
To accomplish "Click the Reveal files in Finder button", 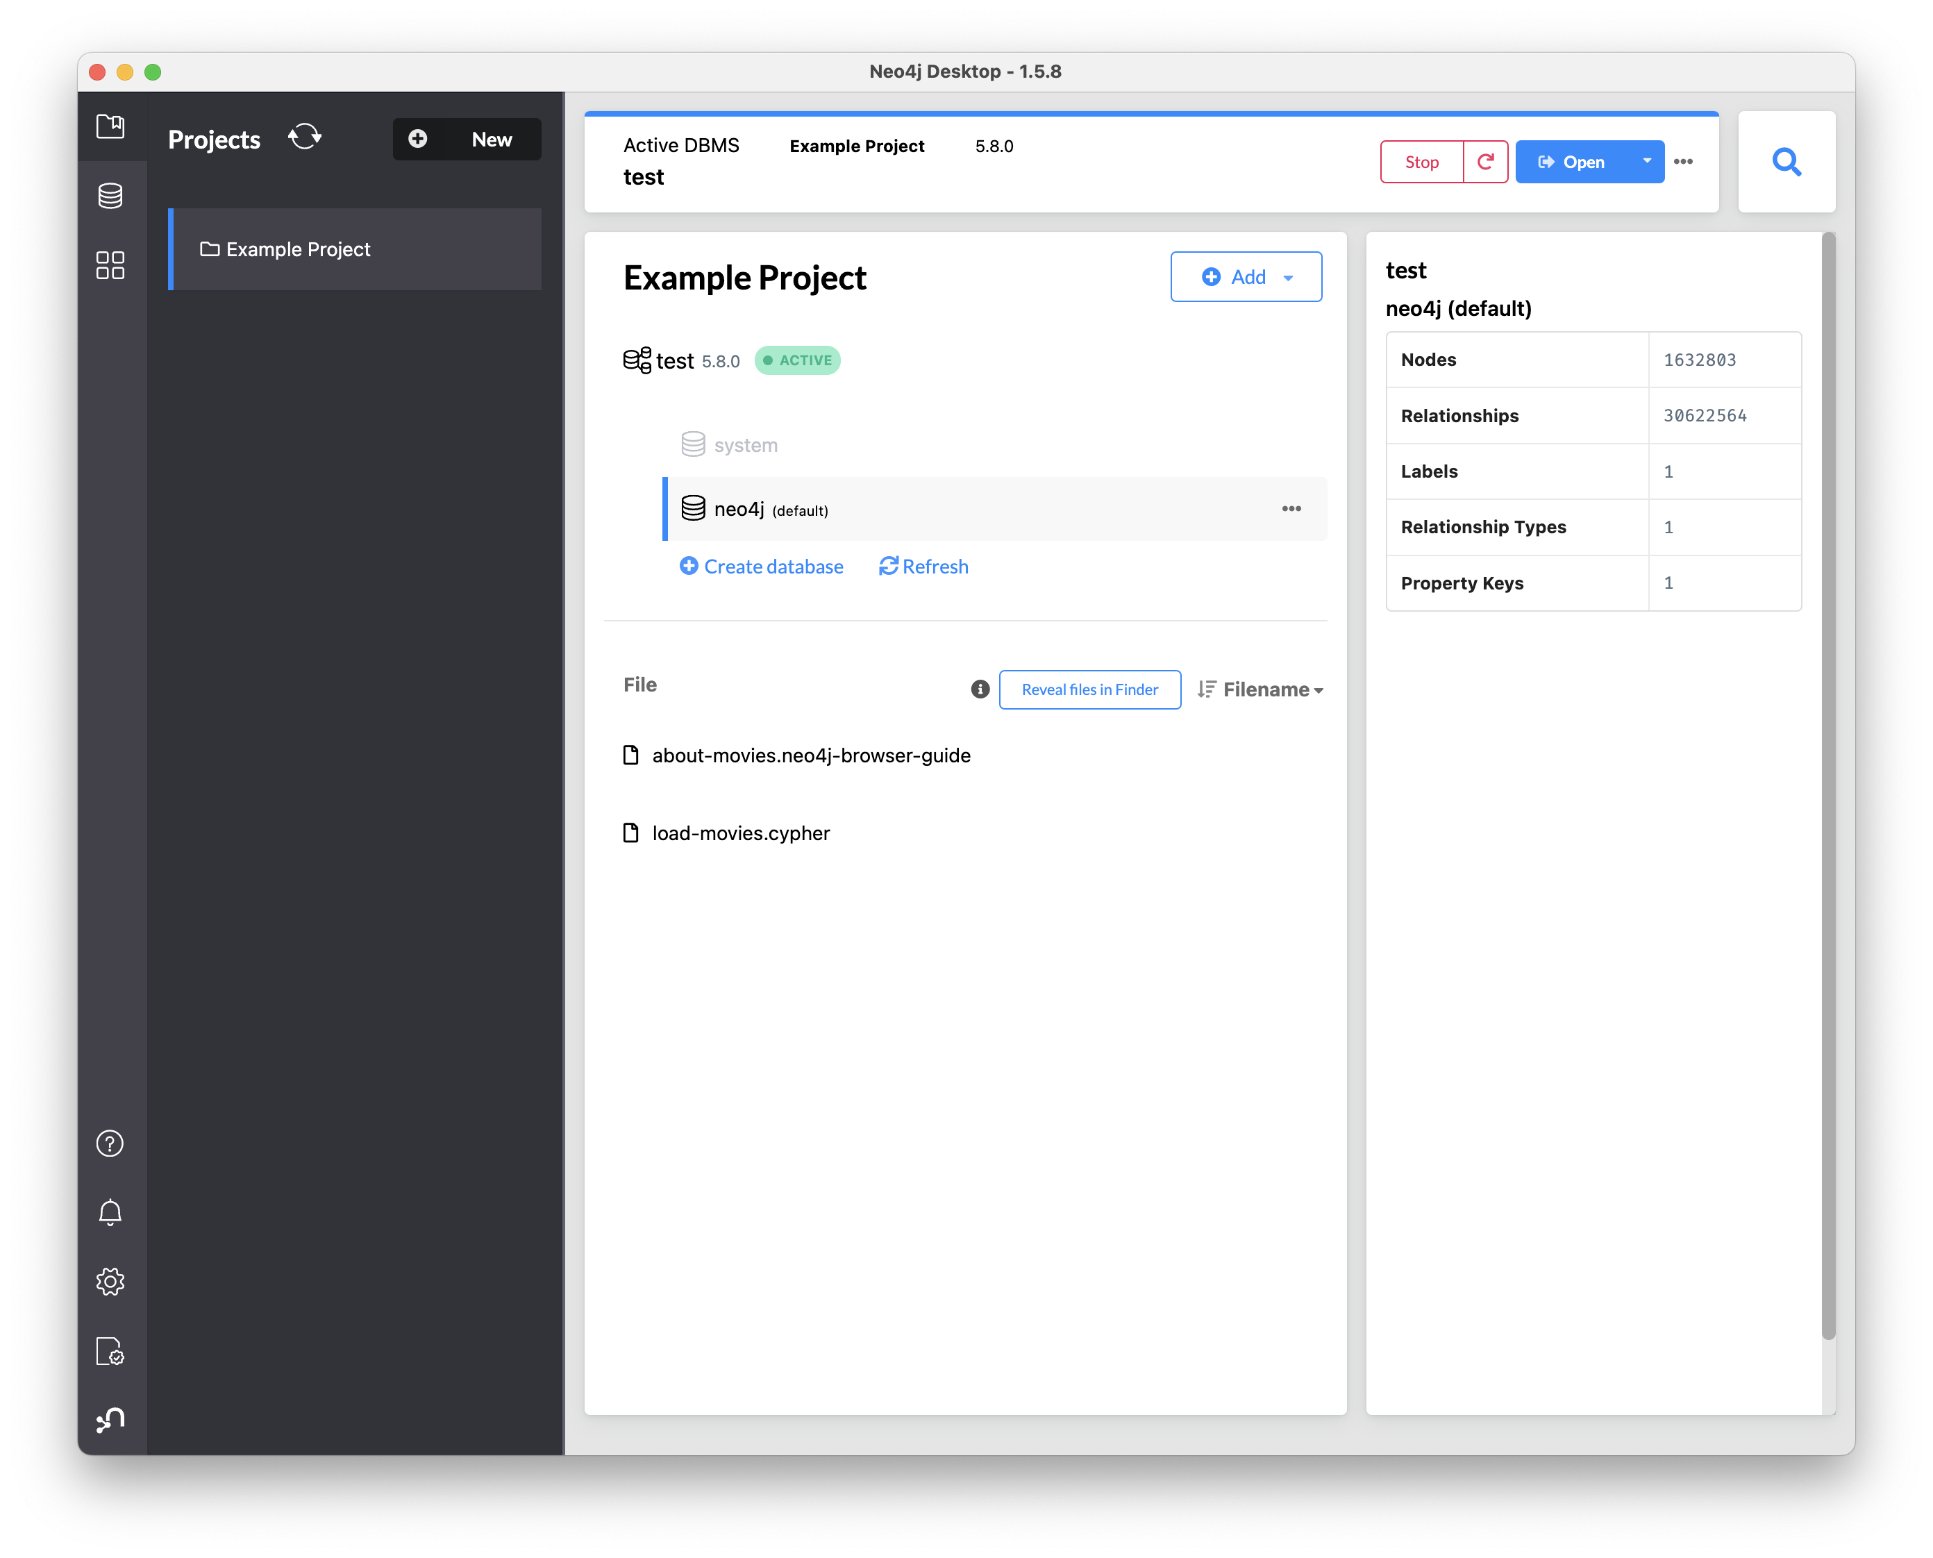I will click(x=1089, y=690).
